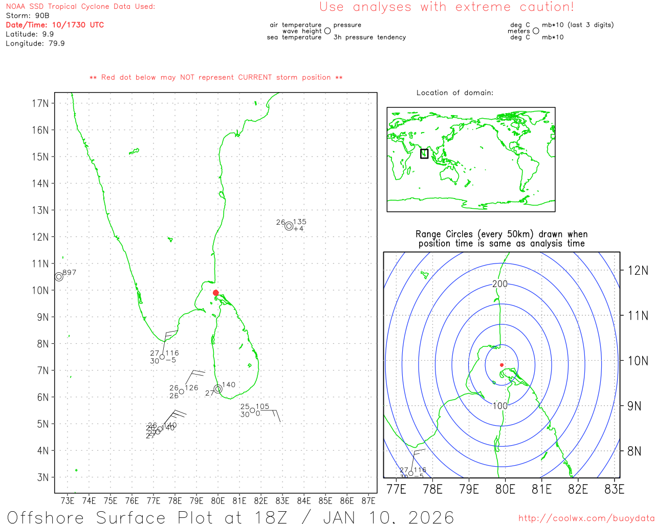Click the 200 km range circle label

point(500,284)
